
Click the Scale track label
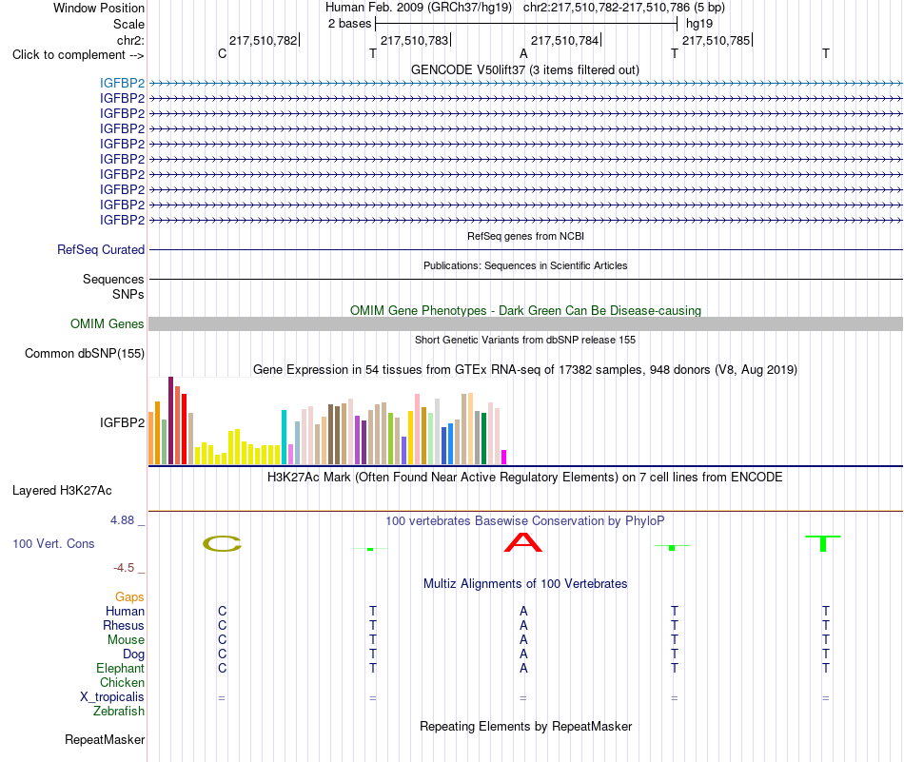coord(128,24)
